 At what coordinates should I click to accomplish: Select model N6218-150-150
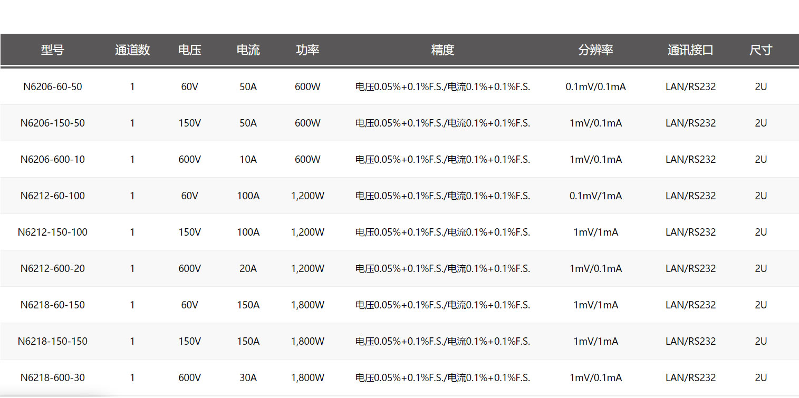53,341
